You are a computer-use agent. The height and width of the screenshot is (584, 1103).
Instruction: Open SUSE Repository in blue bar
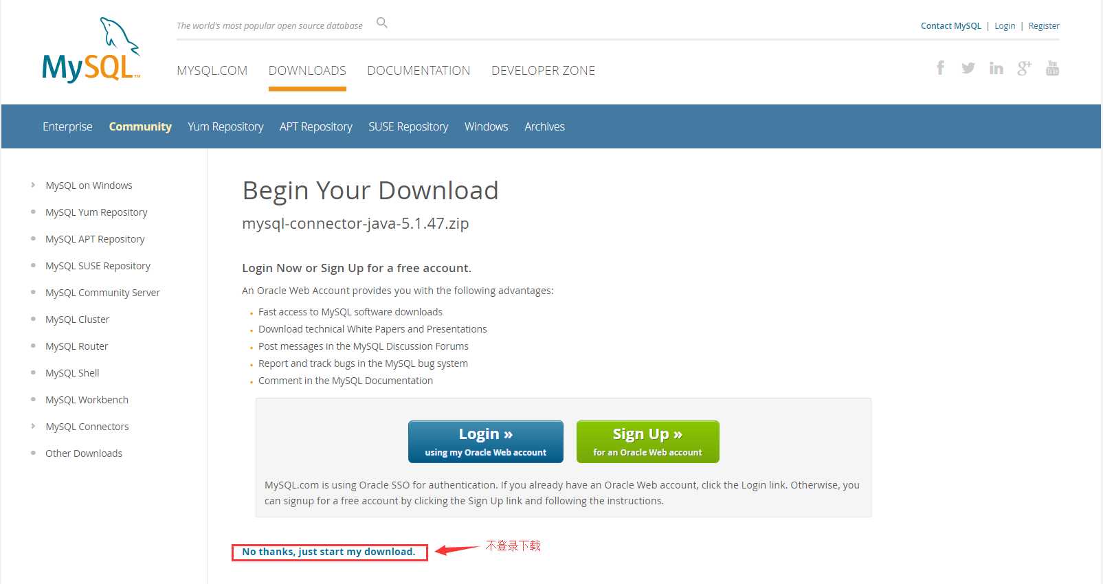pyautogui.click(x=408, y=126)
